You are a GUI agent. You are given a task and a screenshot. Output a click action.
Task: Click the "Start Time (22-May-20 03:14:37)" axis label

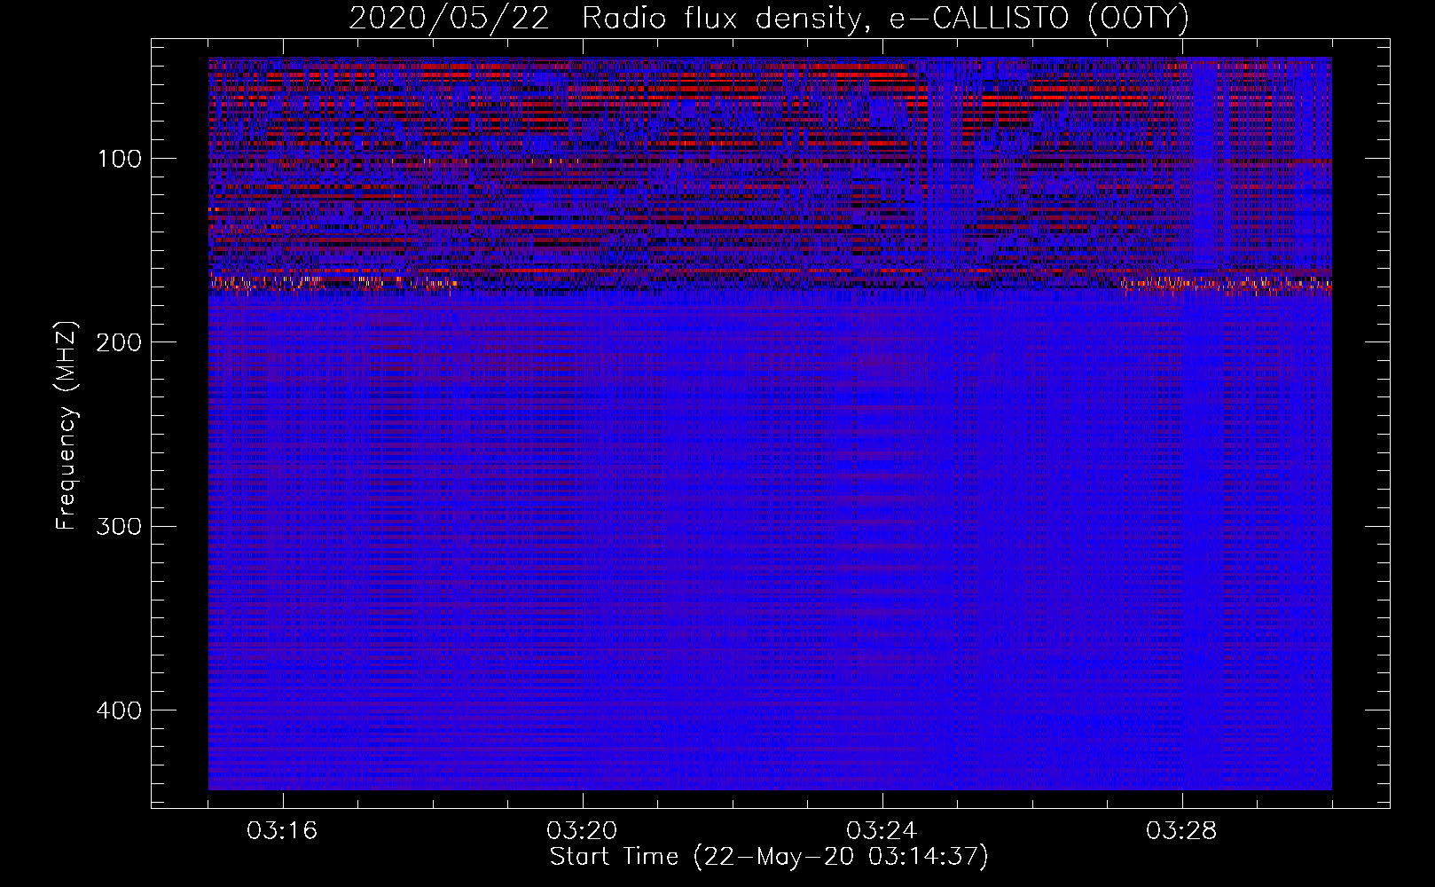pyautogui.click(x=769, y=857)
